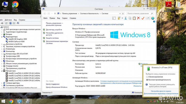This screenshot has width=186, height=104.
Task: Open Этот компьютер desktop icon
Action: click(5, 6)
